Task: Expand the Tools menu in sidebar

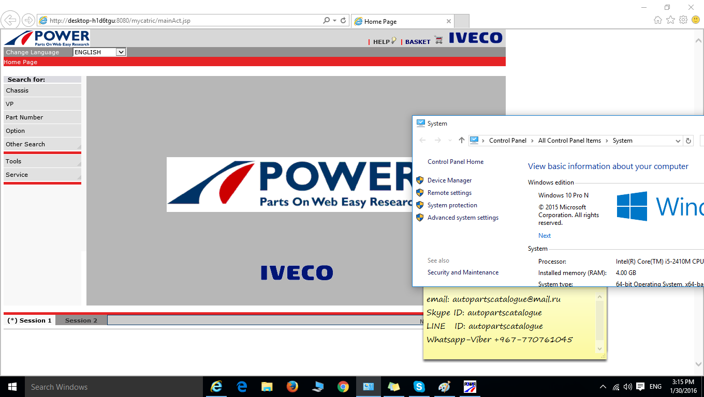Action: click(42, 161)
